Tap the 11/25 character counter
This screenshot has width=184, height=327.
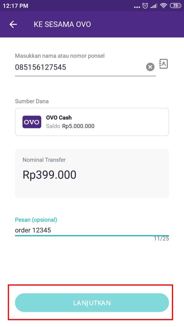(x=164, y=239)
